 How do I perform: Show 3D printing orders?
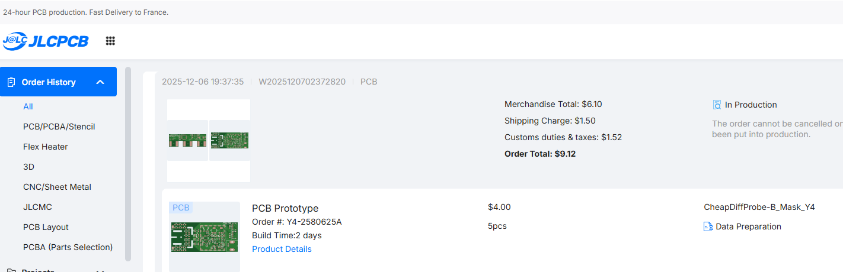click(x=28, y=167)
